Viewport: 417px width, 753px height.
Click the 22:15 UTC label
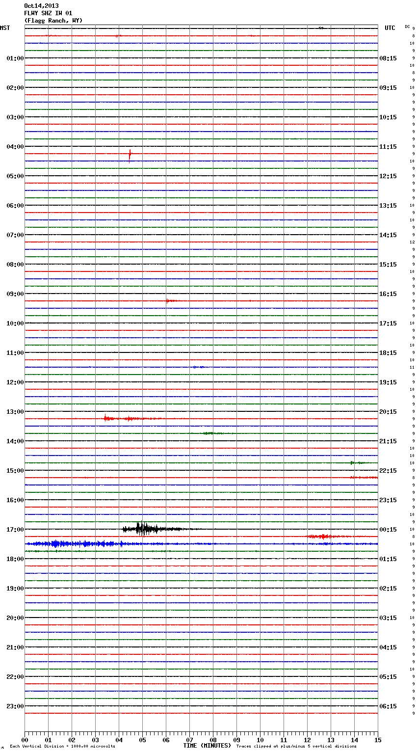click(x=388, y=471)
